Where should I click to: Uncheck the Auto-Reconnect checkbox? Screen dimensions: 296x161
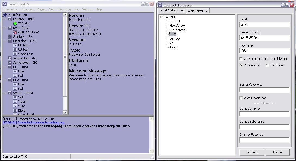[241, 98]
